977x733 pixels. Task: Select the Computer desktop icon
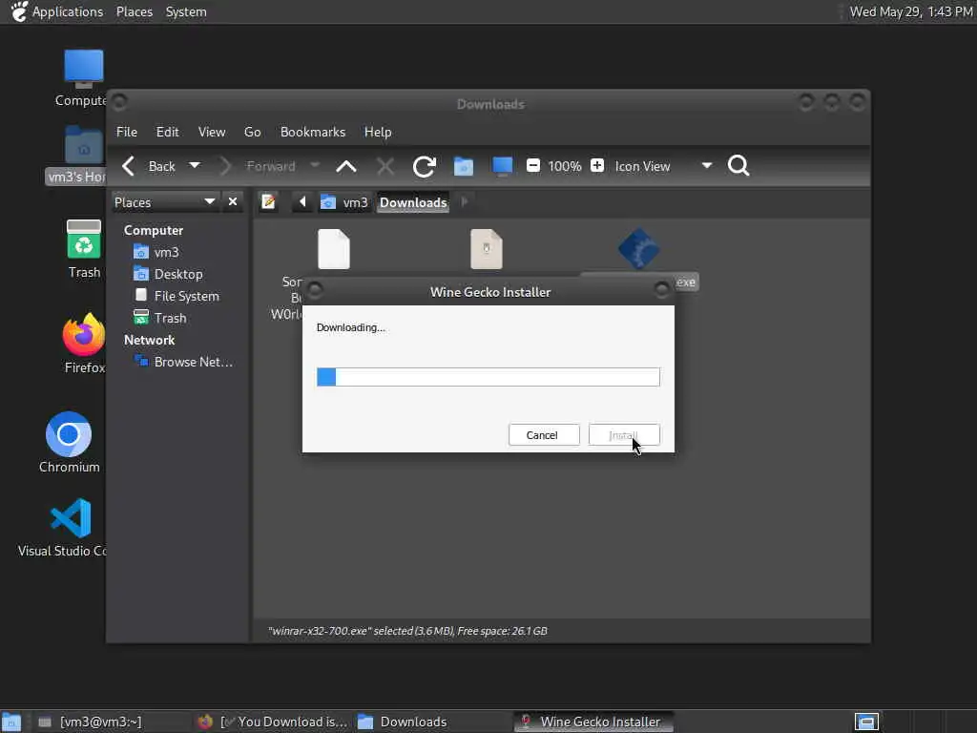pyautogui.click(x=83, y=70)
